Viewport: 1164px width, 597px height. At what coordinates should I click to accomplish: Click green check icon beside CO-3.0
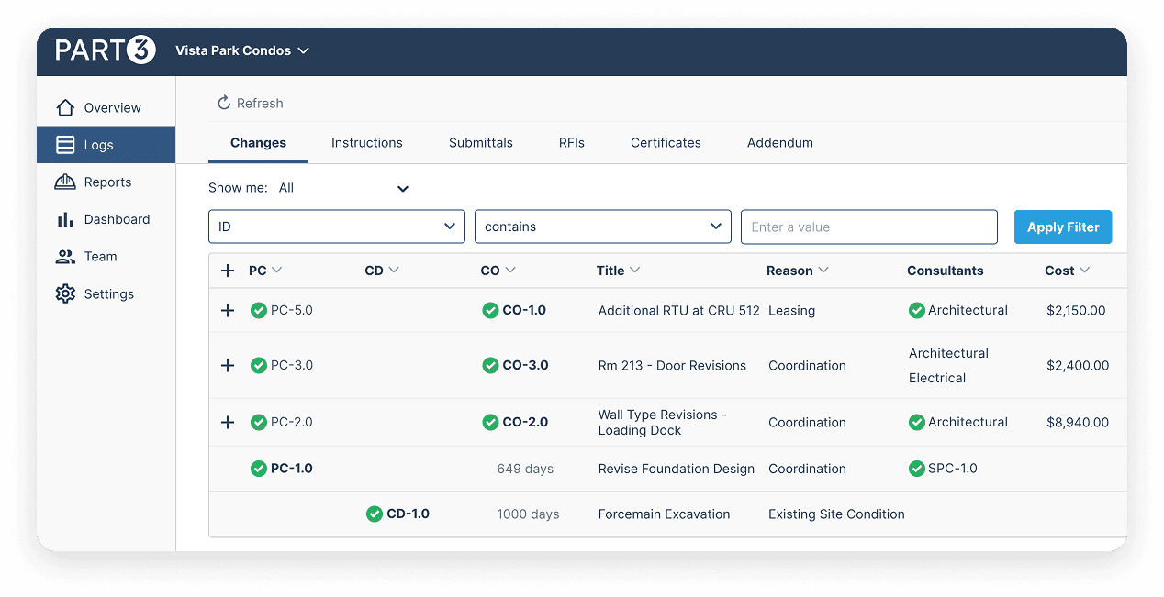pos(491,366)
